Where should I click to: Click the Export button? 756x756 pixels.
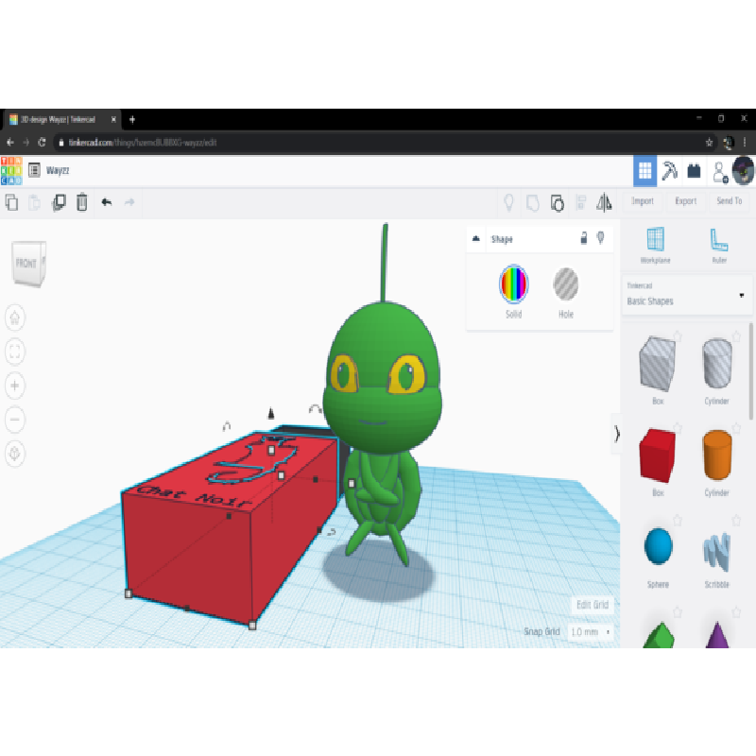click(685, 200)
